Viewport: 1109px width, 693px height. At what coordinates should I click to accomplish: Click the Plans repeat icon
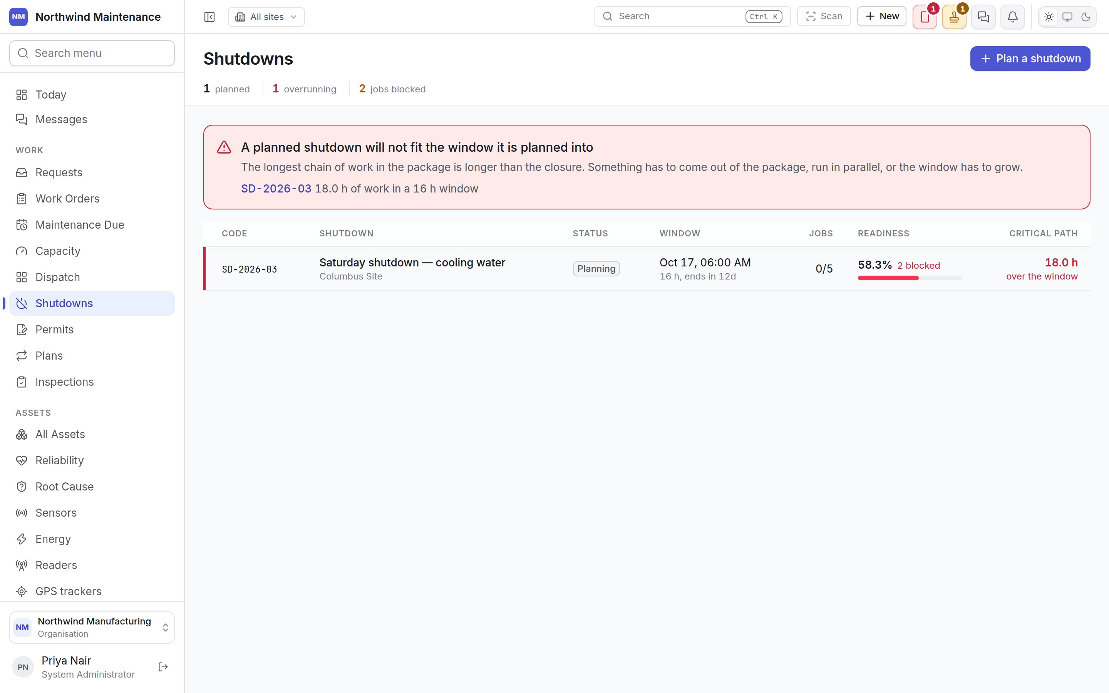click(x=22, y=356)
